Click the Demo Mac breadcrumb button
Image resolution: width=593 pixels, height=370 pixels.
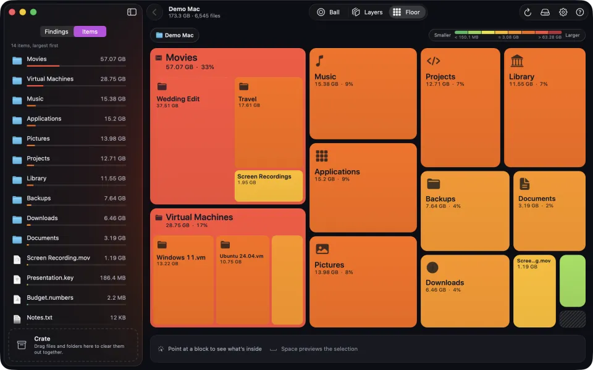point(175,35)
